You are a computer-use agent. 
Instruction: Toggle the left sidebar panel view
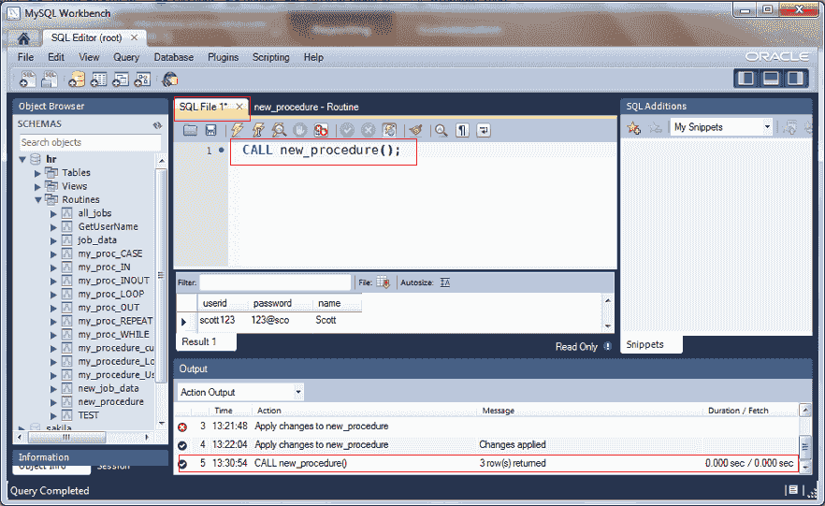[x=746, y=79]
